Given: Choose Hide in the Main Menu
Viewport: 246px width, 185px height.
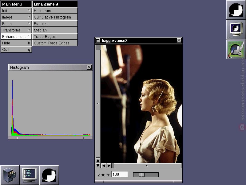Looking at the screenshot, I should click(16, 43).
